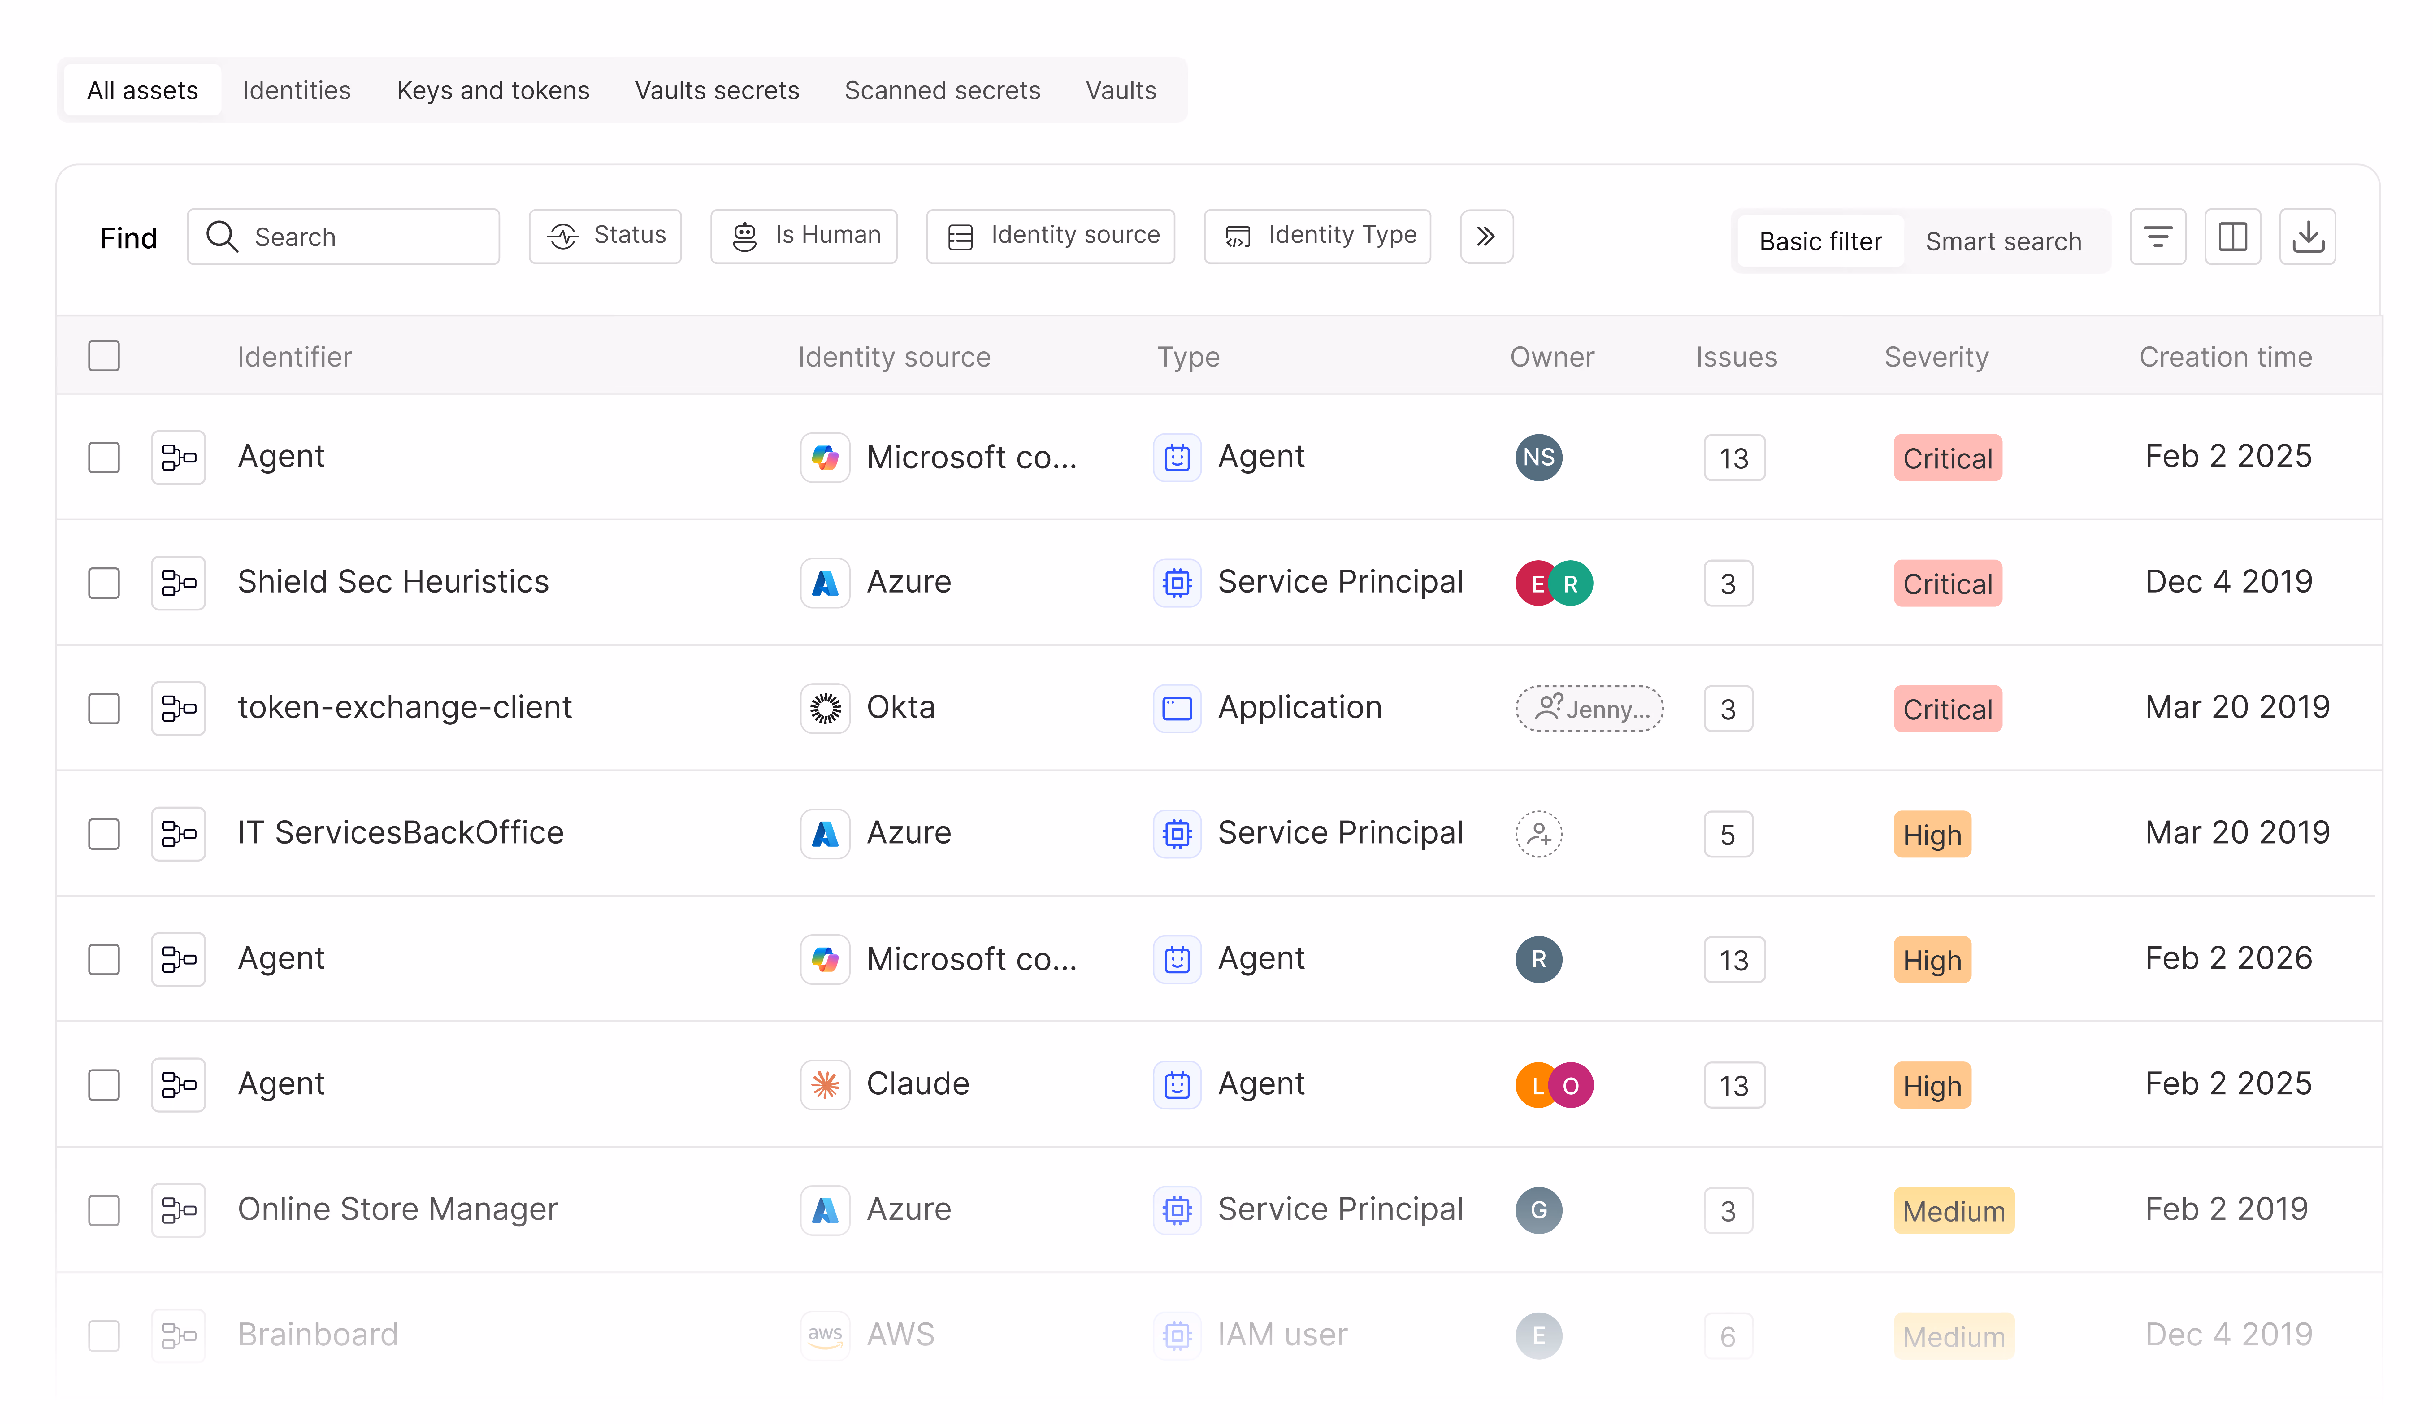Click the graph icon in Shield Sec Heuristics row
Viewport: 2433px width, 1424px height.
click(179, 583)
